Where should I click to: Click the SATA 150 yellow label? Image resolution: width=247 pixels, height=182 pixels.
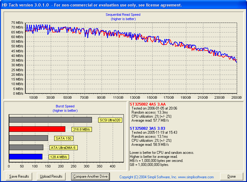click(x=63, y=138)
